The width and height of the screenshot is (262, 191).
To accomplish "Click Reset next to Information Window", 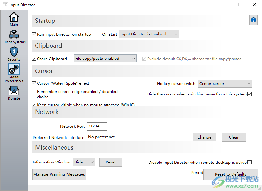I will (111, 162).
